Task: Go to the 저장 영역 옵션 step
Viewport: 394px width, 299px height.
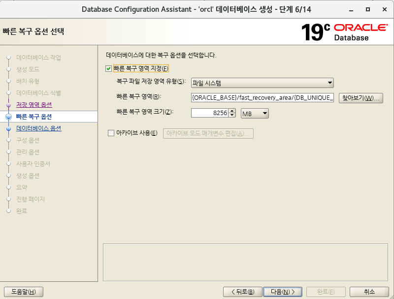Action: pos(34,105)
